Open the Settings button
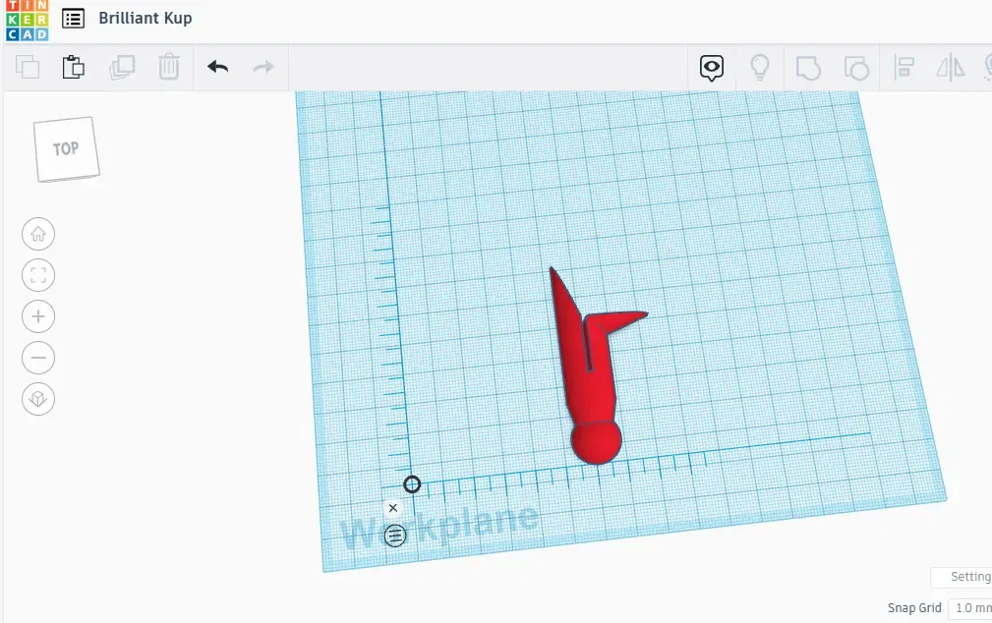Viewport: 992px width, 623px height. 962,577
